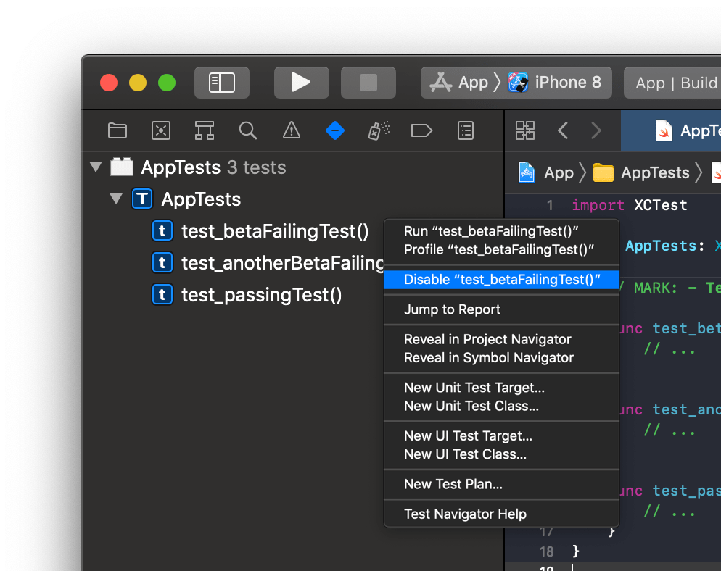Image resolution: width=721 pixels, height=571 pixels.
Task: Open the Source Control navigator
Action: click(x=160, y=130)
